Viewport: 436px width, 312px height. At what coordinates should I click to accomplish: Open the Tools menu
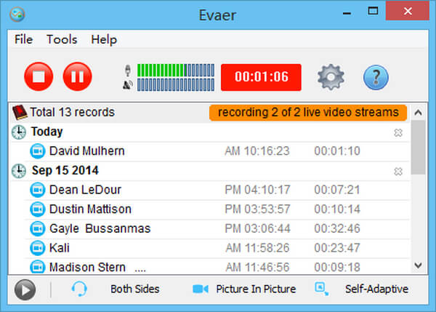pyautogui.click(x=62, y=39)
